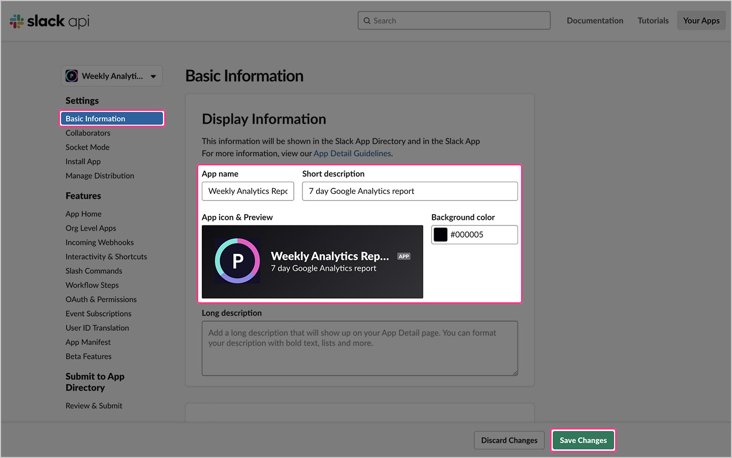Go to Event Subscriptions
Screen dimensions: 732x458
pyautogui.click(x=98, y=313)
